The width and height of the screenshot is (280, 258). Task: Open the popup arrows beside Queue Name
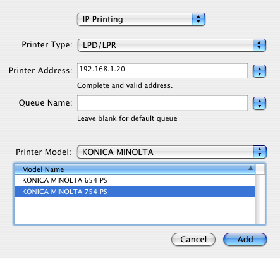click(x=259, y=104)
